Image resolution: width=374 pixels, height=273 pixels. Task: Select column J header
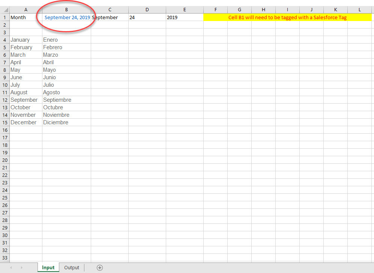pos(311,10)
